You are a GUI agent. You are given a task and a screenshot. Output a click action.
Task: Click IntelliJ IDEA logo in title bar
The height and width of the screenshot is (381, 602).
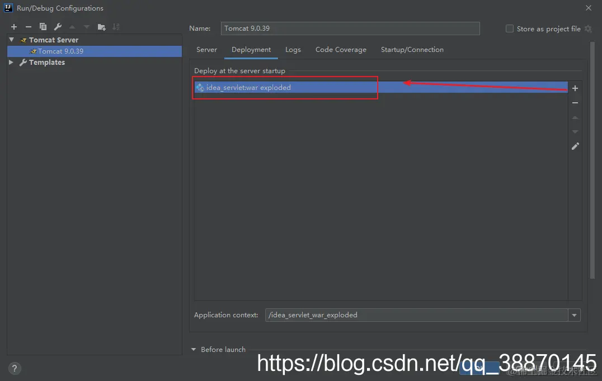[8, 8]
